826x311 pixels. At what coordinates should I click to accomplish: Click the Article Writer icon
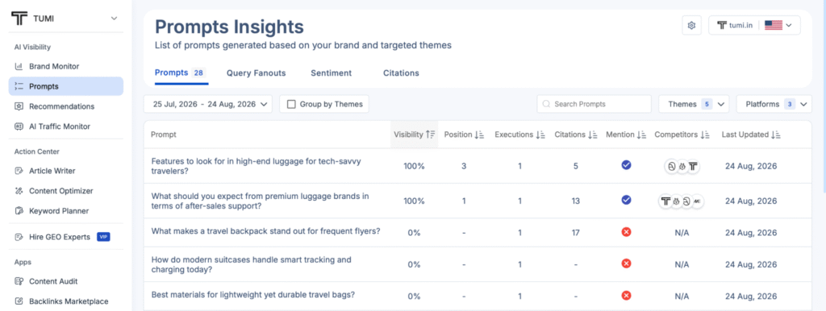[19, 171]
